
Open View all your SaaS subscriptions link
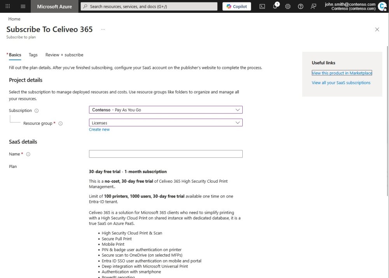tap(341, 82)
